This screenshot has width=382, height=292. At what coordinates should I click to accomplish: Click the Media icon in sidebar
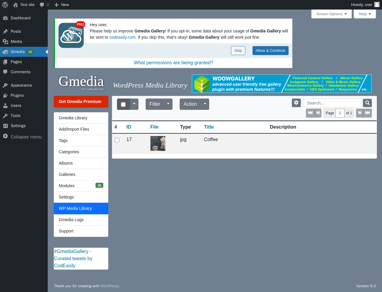5,42
